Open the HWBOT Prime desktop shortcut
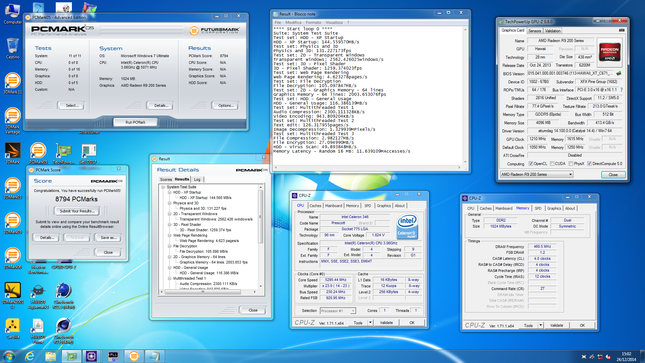This screenshot has width=645, height=363. pos(38,331)
